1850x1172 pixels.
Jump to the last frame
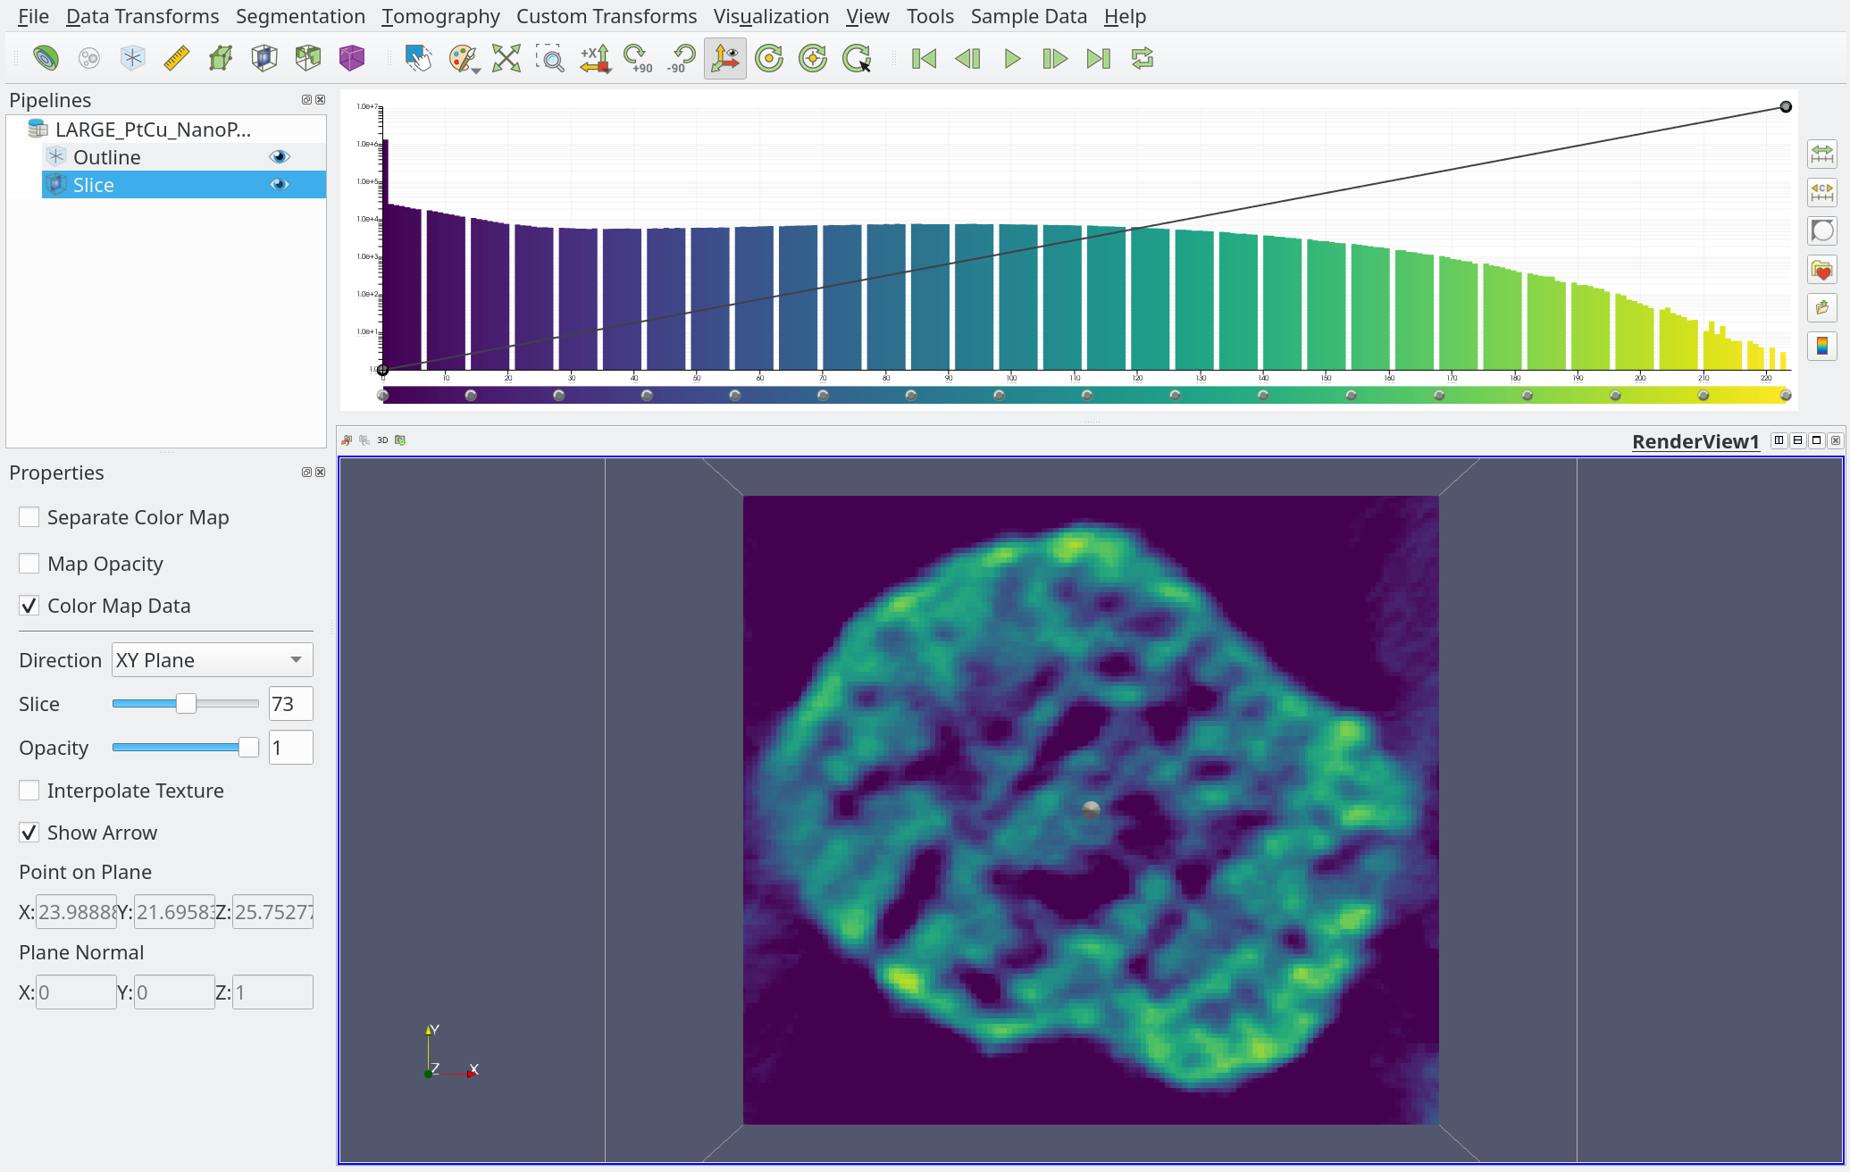coord(1099,59)
